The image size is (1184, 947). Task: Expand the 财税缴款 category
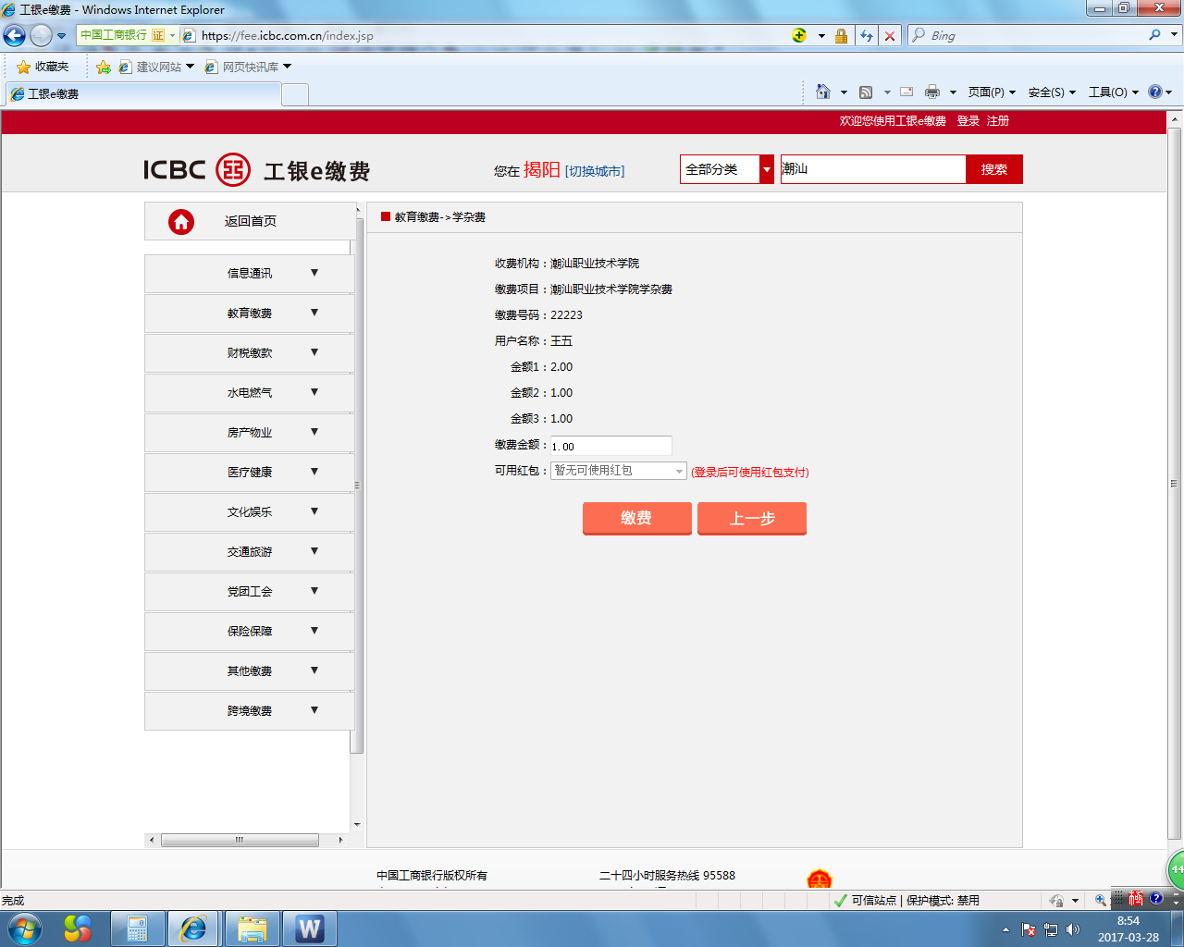(x=250, y=353)
